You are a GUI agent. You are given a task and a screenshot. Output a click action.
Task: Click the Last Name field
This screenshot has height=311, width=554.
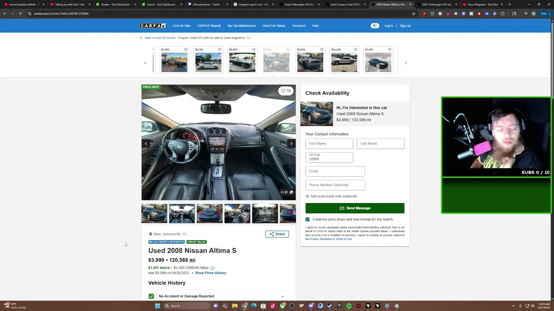(380, 143)
